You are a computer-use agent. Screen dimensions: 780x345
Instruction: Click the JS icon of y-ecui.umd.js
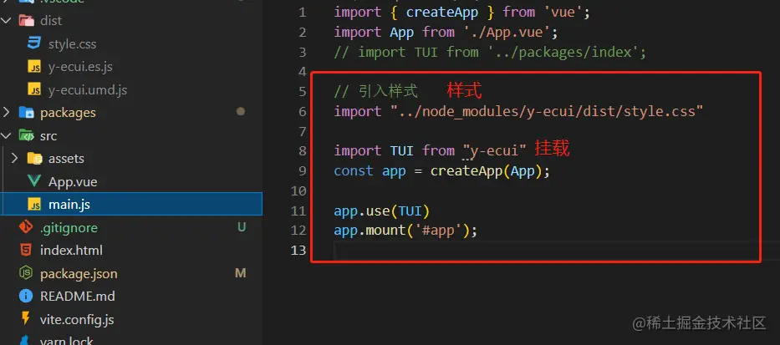[x=34, y=90]
